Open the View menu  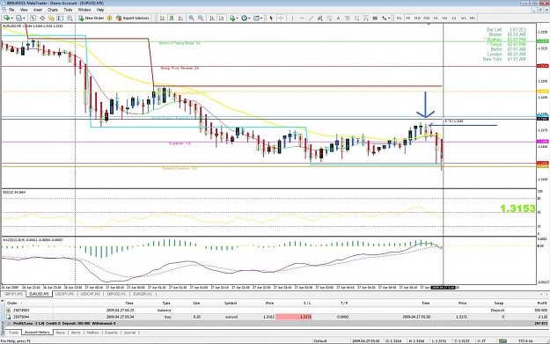tap(24, 10)
